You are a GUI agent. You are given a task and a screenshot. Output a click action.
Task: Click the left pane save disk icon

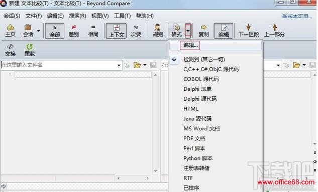(x=153, y=65)
